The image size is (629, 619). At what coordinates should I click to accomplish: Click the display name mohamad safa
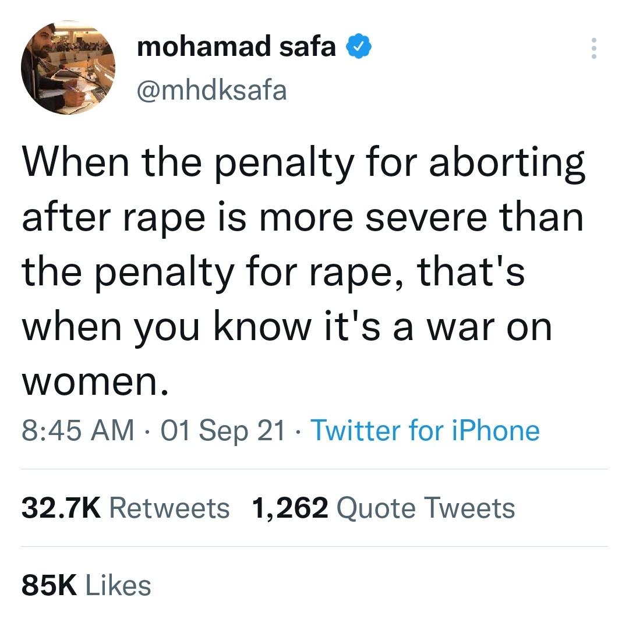click(236, 47)
